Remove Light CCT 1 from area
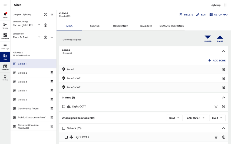The height and width of the screenshot is (144, 231). 224,107
